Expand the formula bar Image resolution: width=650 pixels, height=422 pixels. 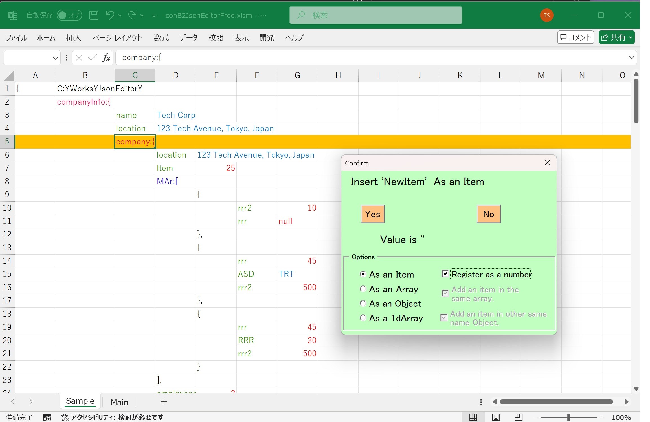coord(631,58)
